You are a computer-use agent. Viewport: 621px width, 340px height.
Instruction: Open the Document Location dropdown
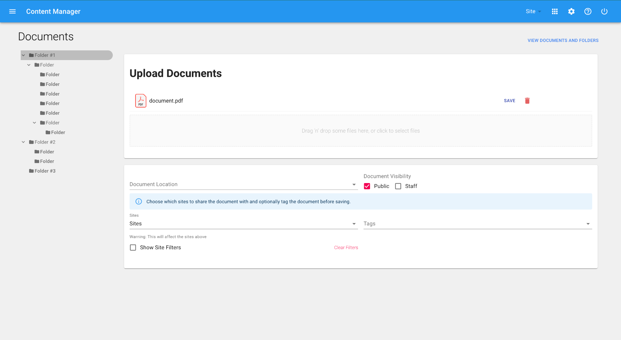click(243, 184)
